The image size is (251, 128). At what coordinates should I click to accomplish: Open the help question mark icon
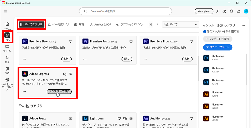tap(224, 11)
